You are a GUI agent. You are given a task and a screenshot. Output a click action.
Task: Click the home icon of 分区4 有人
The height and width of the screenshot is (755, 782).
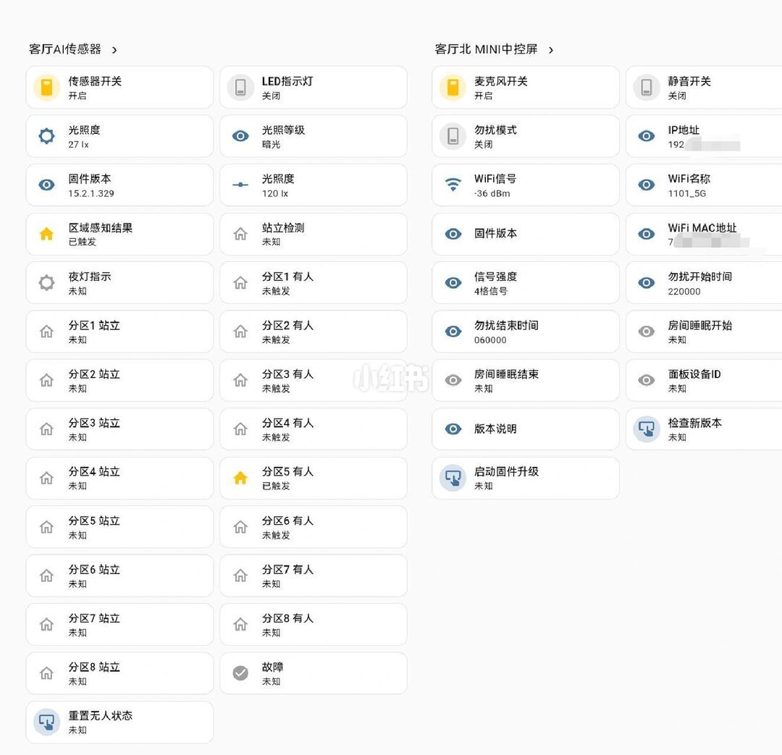coord(240,429)
